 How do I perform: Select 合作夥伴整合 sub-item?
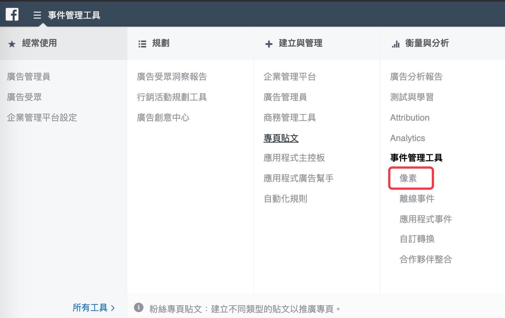click(426, 260)
